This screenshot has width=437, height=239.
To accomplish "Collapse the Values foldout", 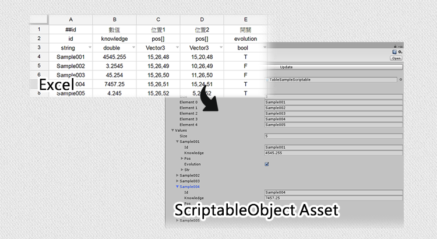I will coord(172,130).
